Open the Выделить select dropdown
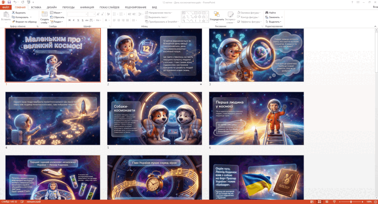 (x=273, y=22)
